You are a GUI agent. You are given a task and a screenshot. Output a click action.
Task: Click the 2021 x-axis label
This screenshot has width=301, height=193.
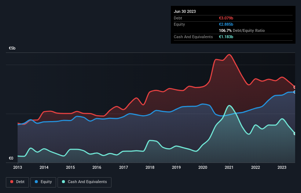point(229,167)
